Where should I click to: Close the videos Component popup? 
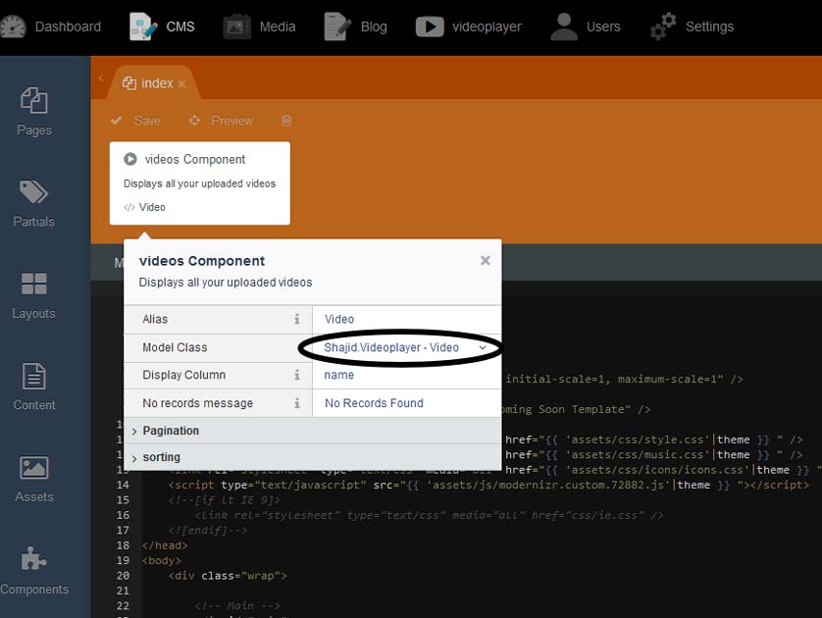click(486, 261)
